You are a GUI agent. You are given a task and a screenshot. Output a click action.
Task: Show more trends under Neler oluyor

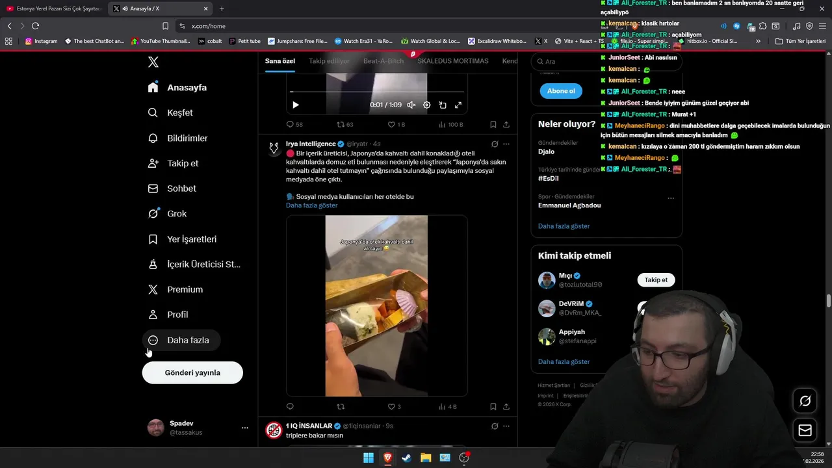tap(564, 226)
